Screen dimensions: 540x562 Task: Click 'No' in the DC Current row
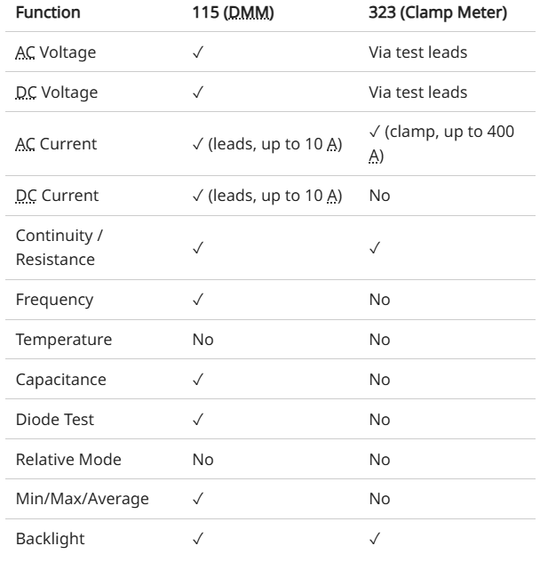pyautogui.click(x=379, y=196)
